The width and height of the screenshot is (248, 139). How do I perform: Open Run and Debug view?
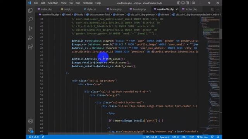(30, 38)
